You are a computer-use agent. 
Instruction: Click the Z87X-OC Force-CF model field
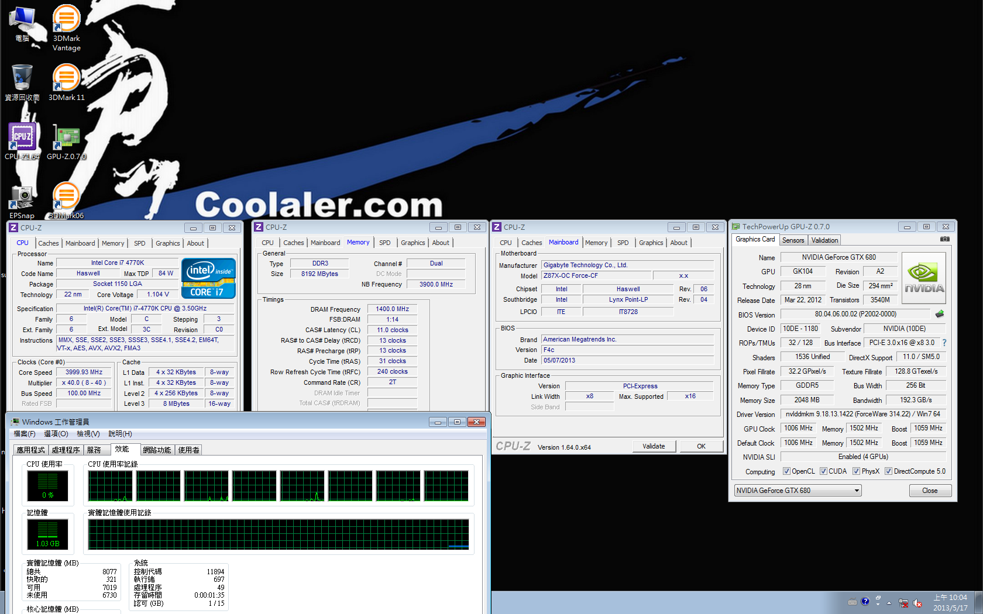pos(596,275)
